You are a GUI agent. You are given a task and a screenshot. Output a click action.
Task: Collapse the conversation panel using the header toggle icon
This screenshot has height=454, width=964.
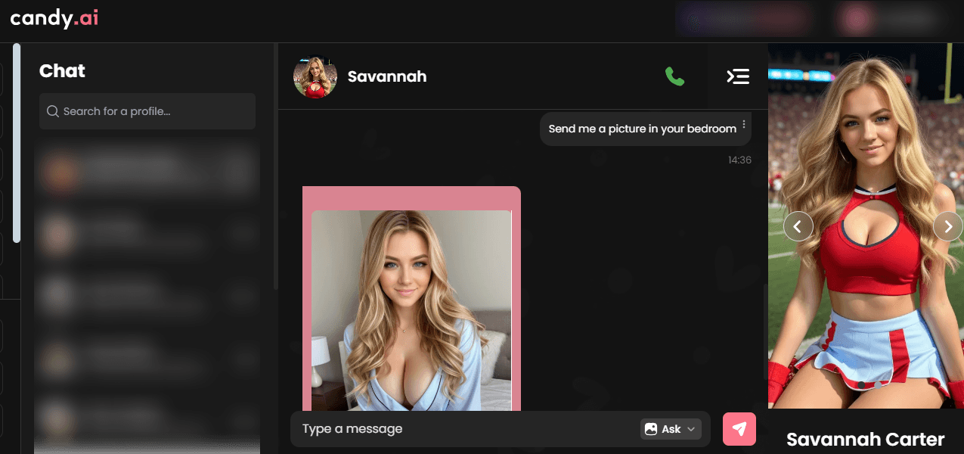point(737,76)
